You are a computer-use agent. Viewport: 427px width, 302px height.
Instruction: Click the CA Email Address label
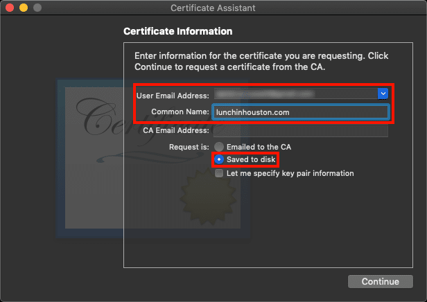click(175, 130)
